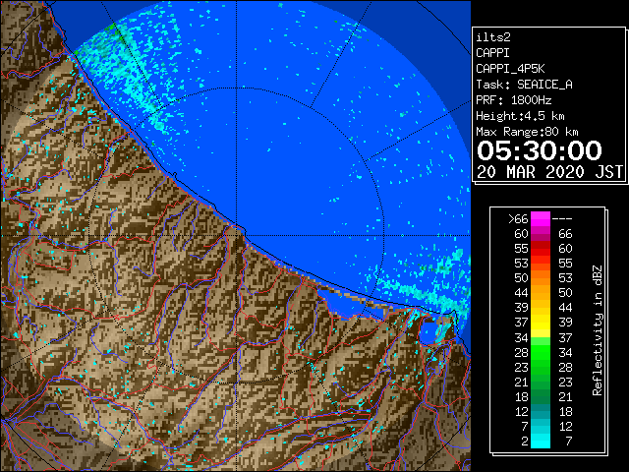Click the left-column legend value '2'

(525, 442)
